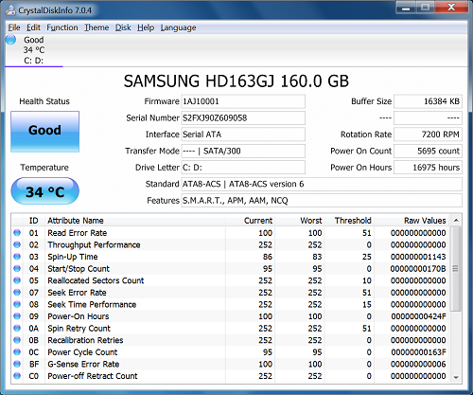Click the Features field S.M.A.R.T., APM
Image resolution: width=473 pixels, height=395 pixels.
pyautogui.click(x=322, y=201)
